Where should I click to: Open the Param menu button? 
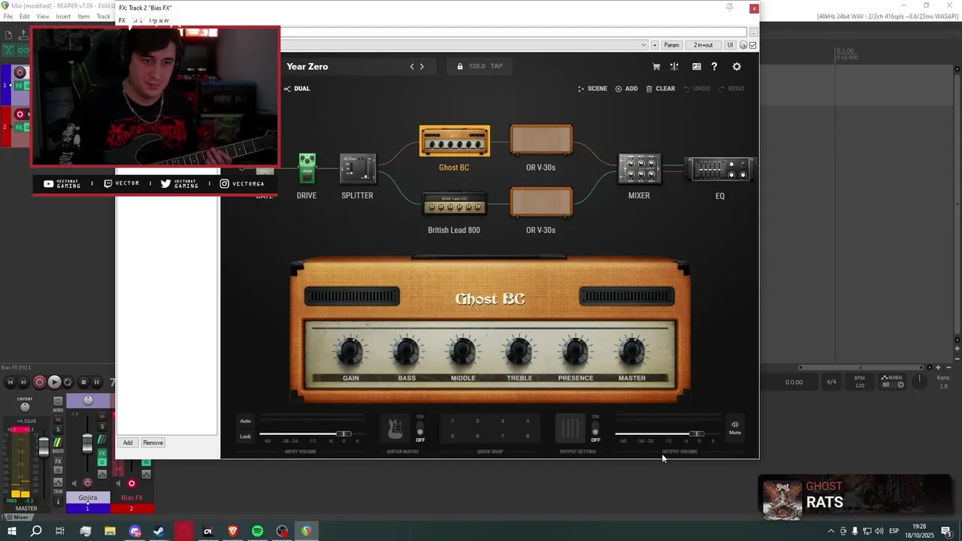[x=672, y=45]
